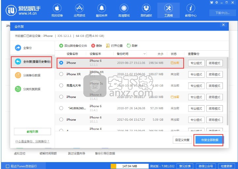Open 虚拟定位 tool behind the dialog
This screenshot has height=169, width=238.
[x=19, y=154]
